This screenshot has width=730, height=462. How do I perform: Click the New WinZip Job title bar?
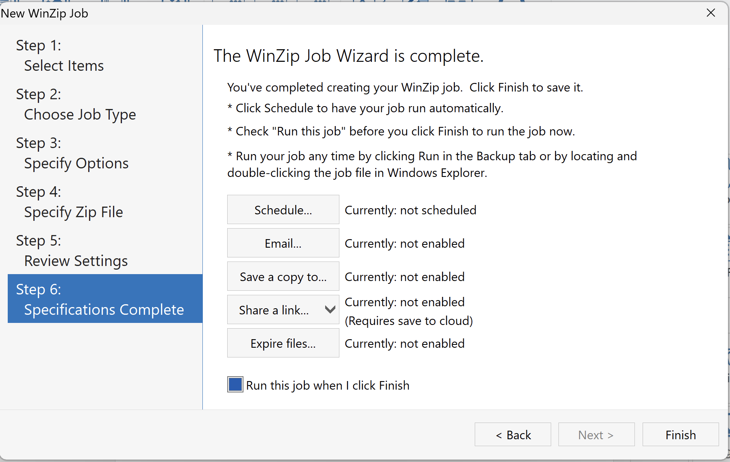(x=350, y=13)
